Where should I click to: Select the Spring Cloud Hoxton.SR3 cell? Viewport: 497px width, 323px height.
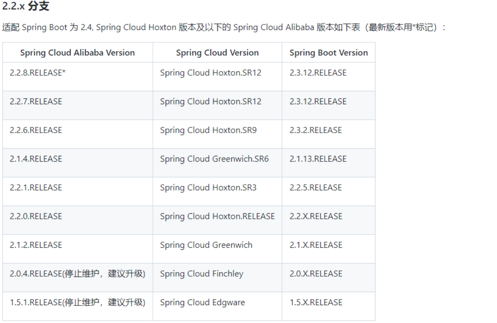coord(208,188)
